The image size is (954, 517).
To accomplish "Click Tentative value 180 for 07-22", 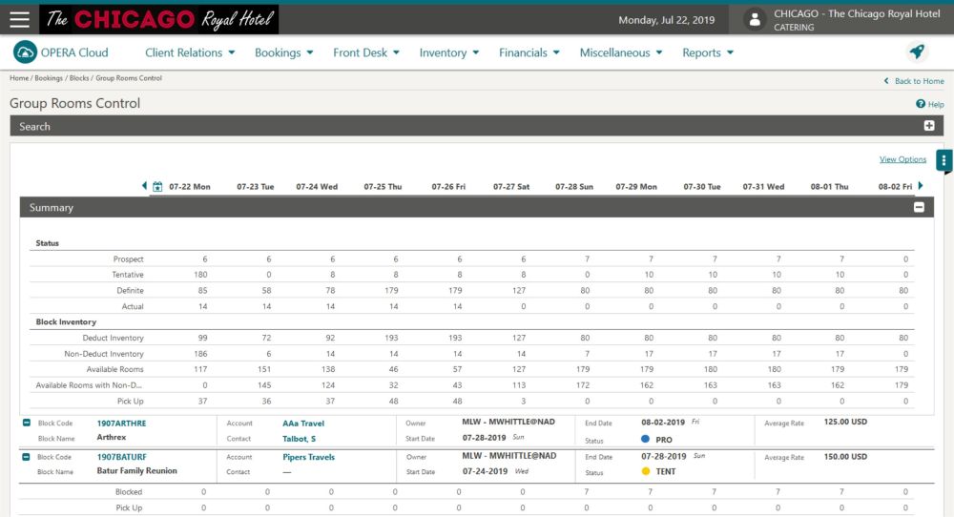I will (x=200, y=275).
